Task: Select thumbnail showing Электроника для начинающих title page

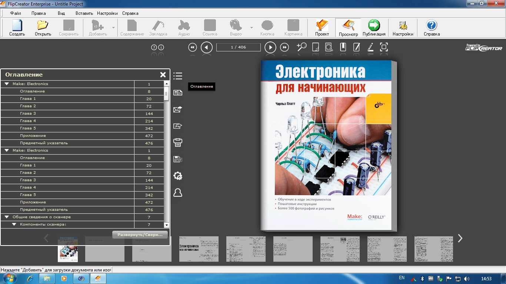Action: [x=199, y=249]
